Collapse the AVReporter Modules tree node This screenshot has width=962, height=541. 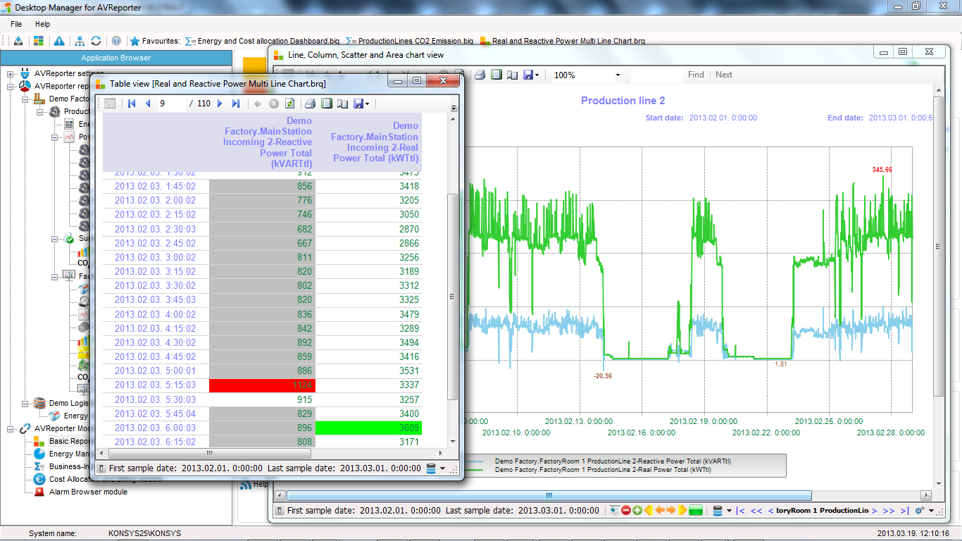(x=10, y=428)
